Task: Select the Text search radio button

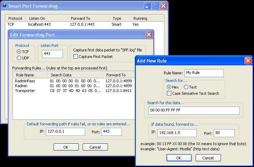Action: [186, 87]
